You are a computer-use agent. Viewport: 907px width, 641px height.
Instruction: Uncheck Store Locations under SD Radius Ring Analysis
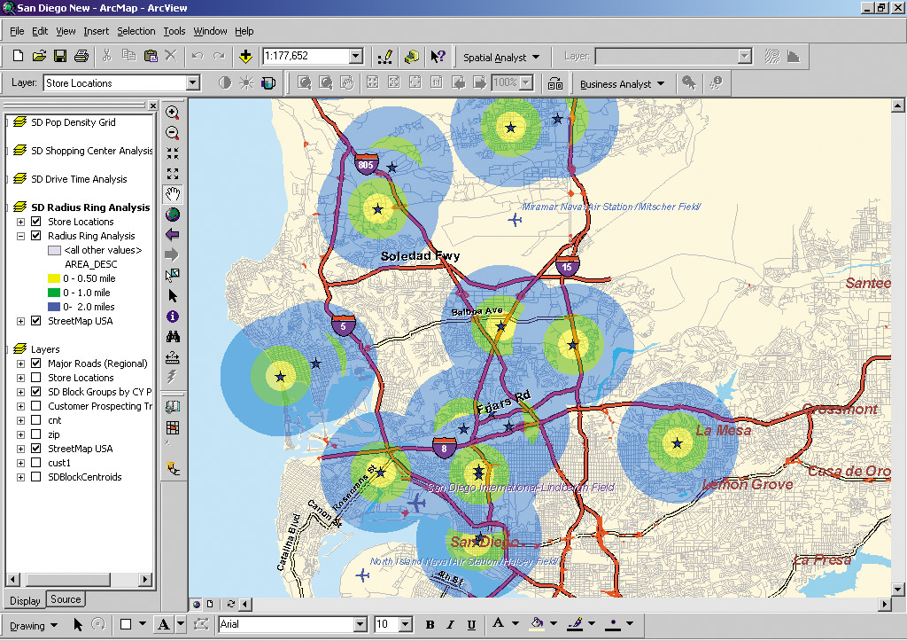(35, 221)
